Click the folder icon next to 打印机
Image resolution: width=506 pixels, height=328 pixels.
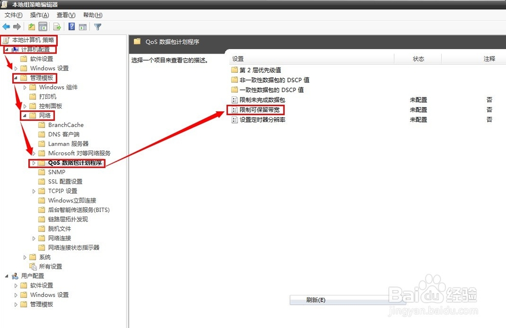coord(32,97)
